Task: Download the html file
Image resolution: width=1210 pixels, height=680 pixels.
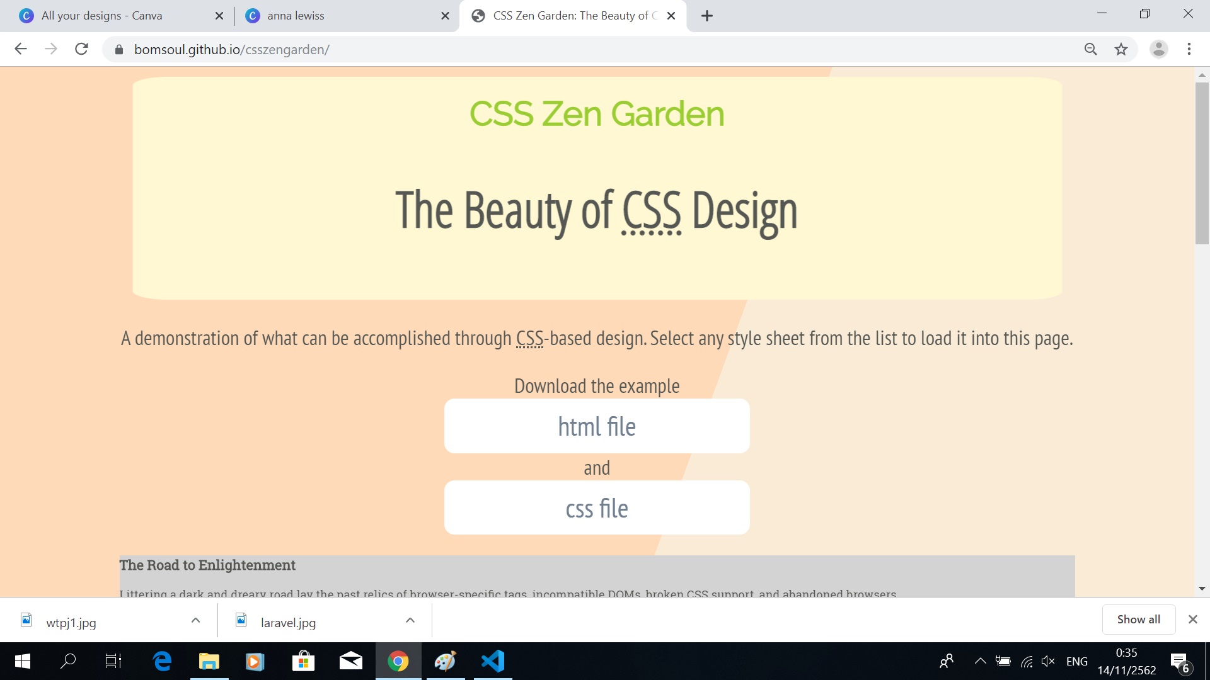Action: pyautogui.click(x=597, y=426)
